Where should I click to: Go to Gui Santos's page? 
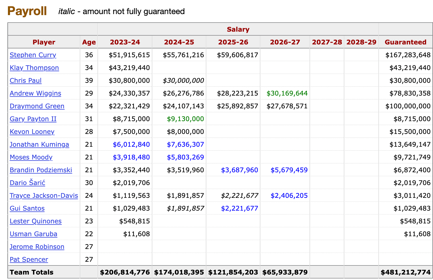pyautogui.click(x=27, y=209)
